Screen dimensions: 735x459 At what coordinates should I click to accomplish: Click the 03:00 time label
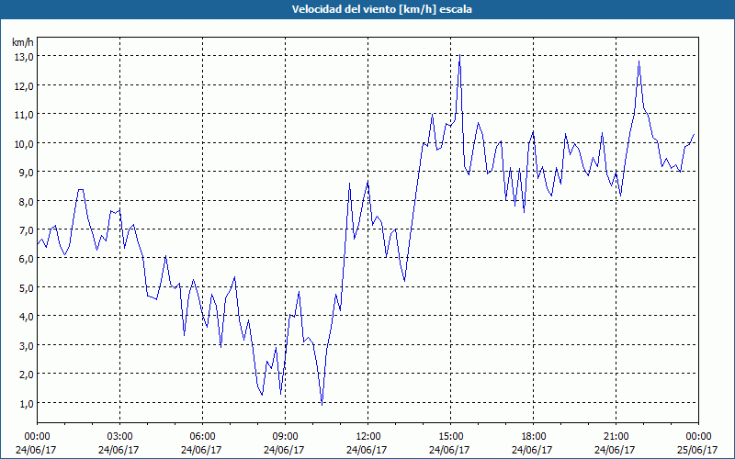(x=119, y=437)
